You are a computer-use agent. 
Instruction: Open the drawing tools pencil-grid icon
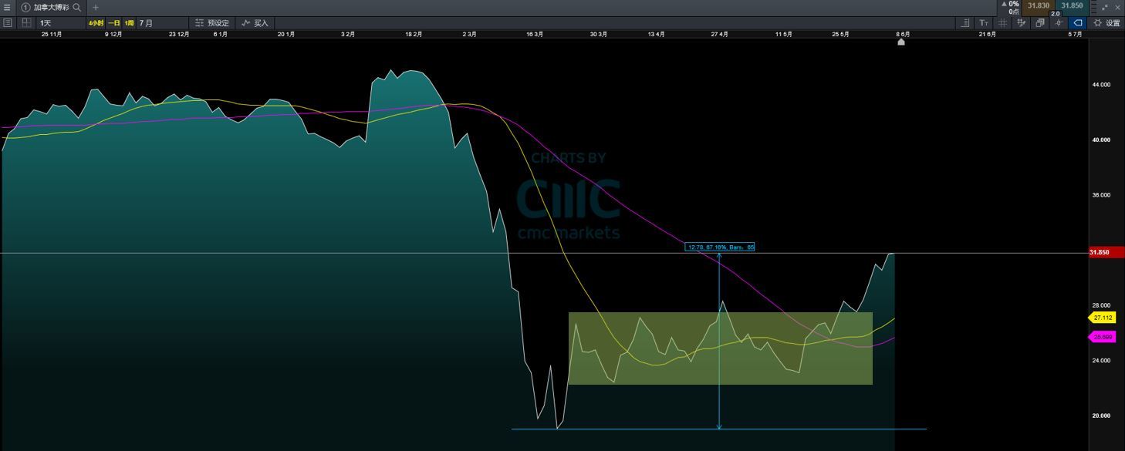[1022, 23]
